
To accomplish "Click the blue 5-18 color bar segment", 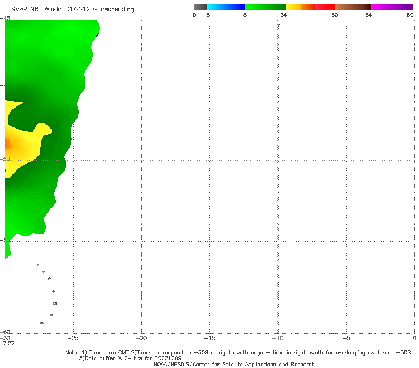I will tap(226, 7).
